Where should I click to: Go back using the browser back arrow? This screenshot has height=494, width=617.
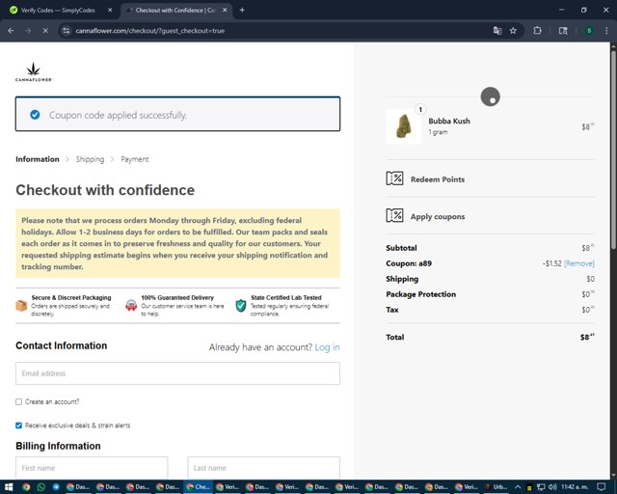coord(11,30)
